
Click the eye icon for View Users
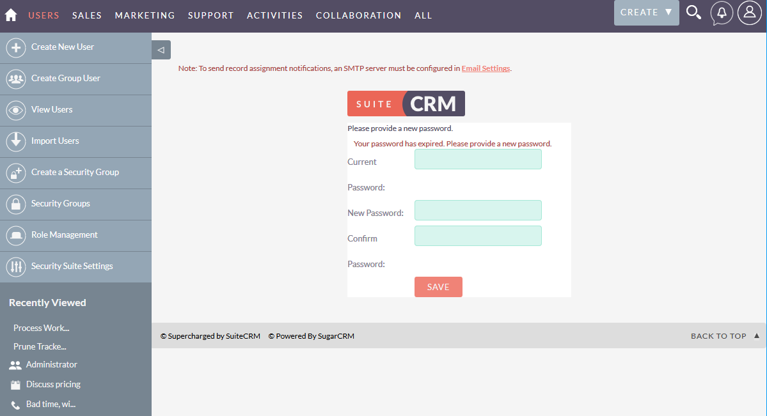coord(15,110)
